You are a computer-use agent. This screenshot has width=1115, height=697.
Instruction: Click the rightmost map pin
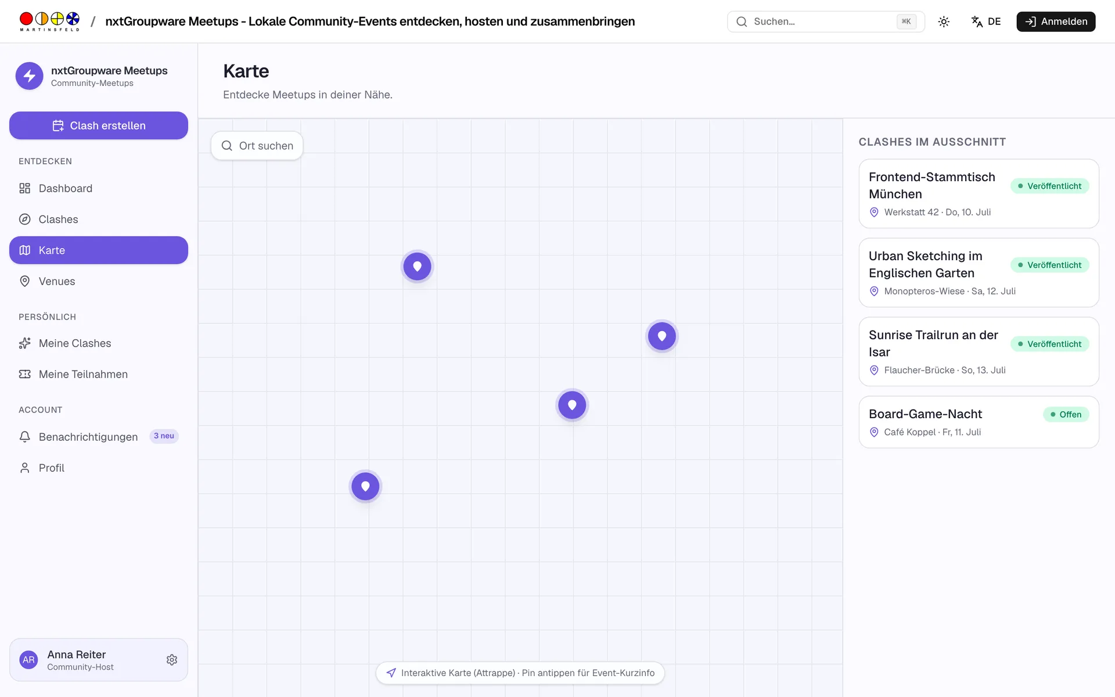tap(661, 336)
